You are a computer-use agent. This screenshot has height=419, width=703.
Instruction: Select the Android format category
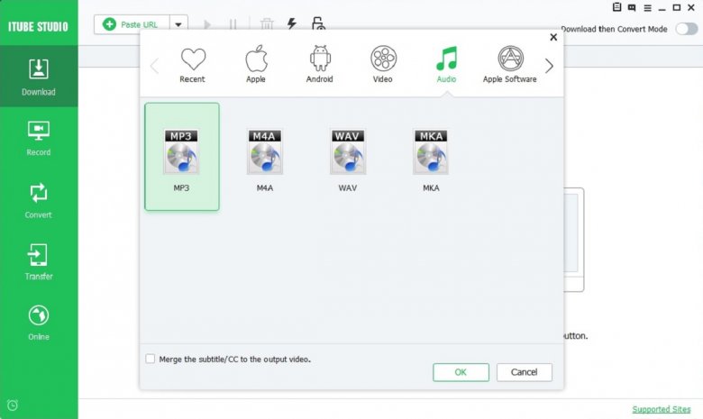tap(320, 65)
